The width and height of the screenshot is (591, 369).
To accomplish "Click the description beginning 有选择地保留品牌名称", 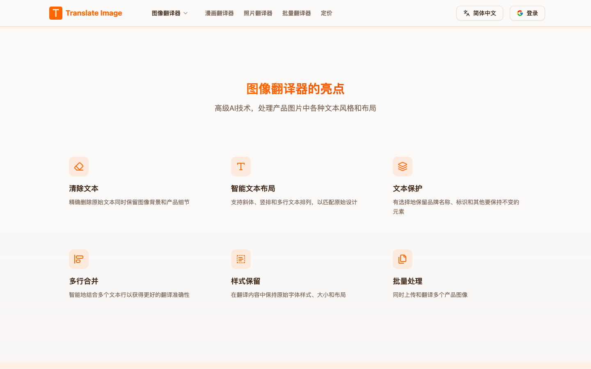I will click(456, 207).
